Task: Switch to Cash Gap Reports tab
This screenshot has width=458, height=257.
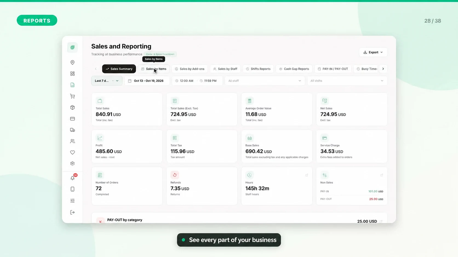Action: click(x=294, y=69)
